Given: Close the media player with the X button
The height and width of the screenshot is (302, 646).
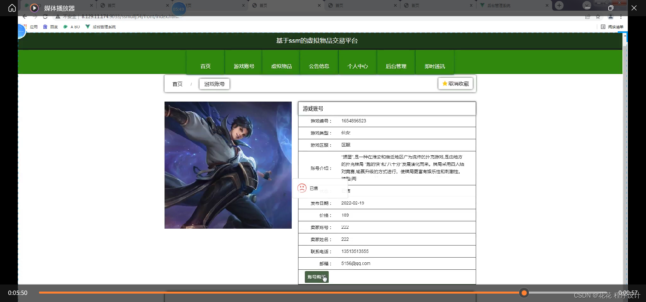Looking at the screenshot, I should pyautogui.click(x=634, y=8).
